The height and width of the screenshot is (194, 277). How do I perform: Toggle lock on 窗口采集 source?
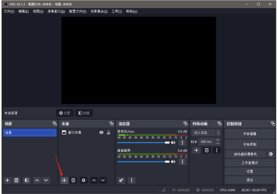click(x=108, y=133)
